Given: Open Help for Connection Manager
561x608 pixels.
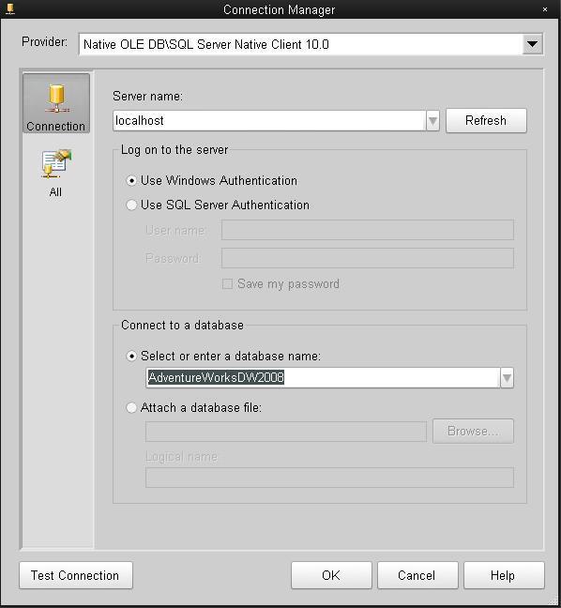Looking at the screenshot, I should point(504,575).
